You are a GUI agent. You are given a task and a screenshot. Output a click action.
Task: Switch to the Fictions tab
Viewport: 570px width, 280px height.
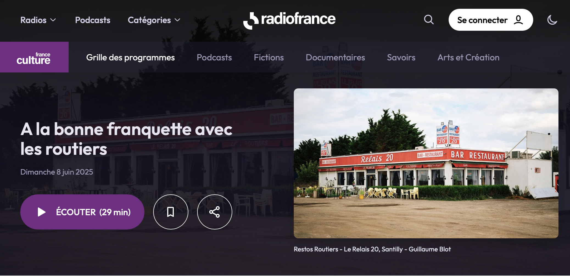pos(269,57)
